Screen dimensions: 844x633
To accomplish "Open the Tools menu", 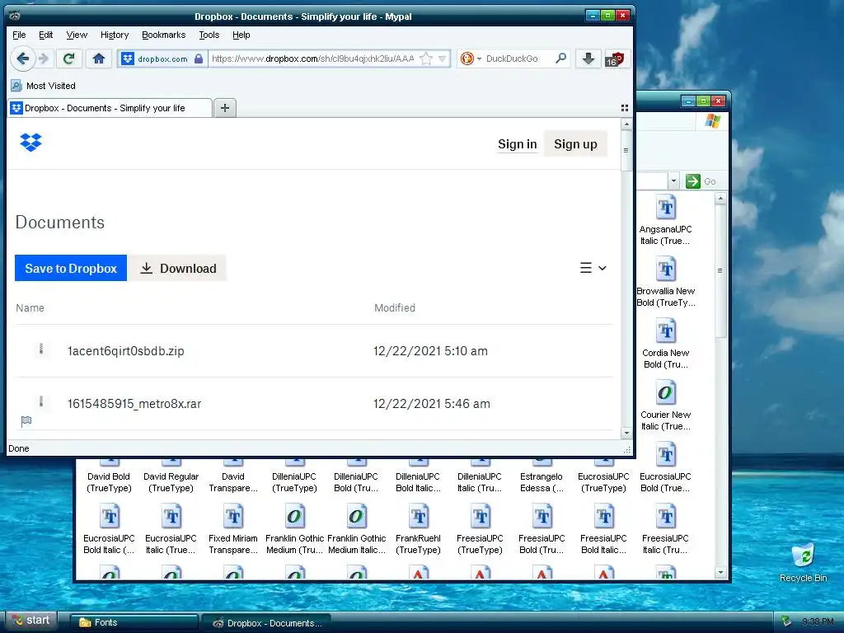I will point(209,35).
